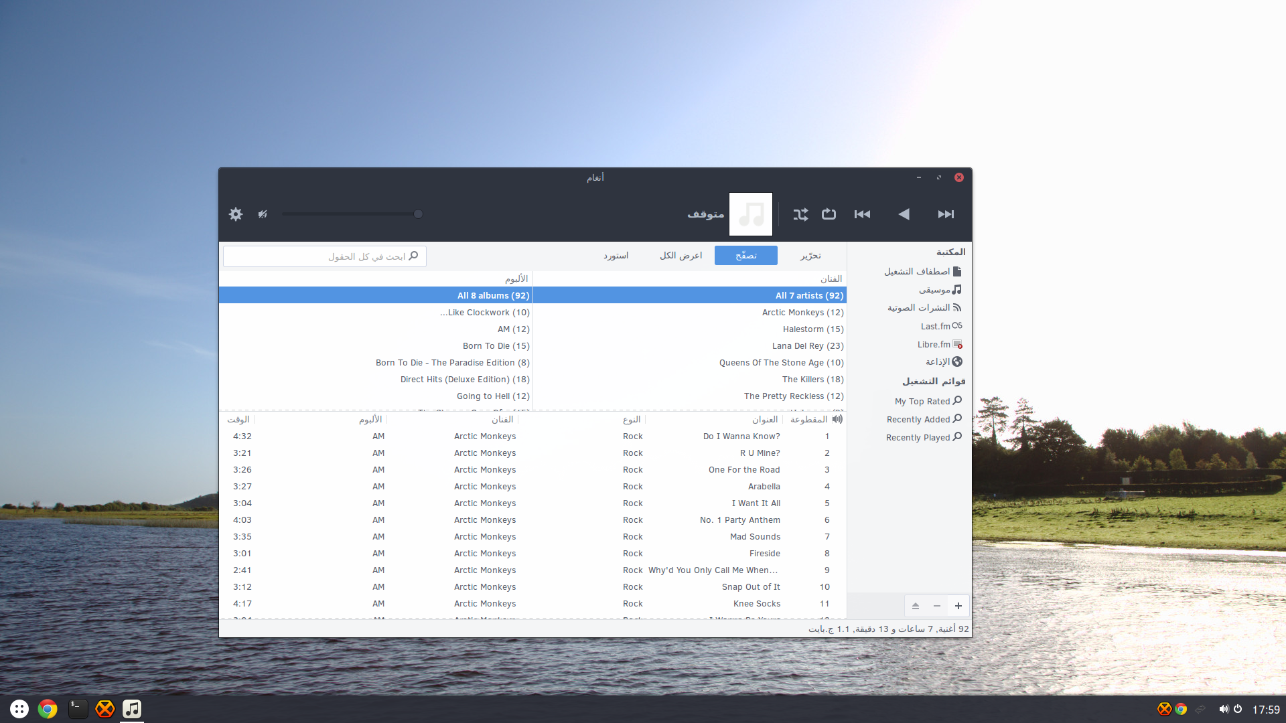Sort by the album column header in track list
Image resolution: width=1286 pixels, height=723 pixels.
point(321,420)
